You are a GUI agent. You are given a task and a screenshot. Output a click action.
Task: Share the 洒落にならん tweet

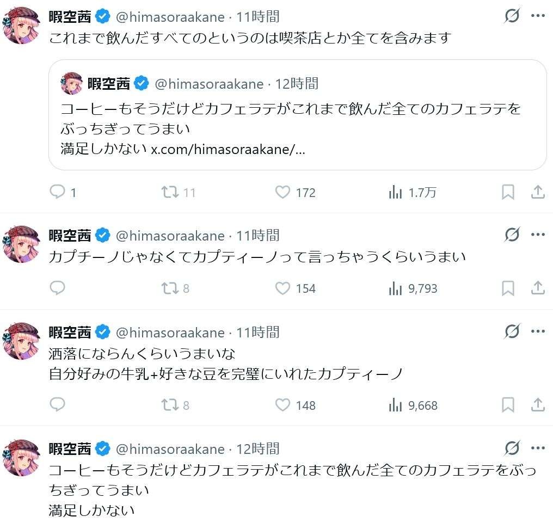coord(537,405)
